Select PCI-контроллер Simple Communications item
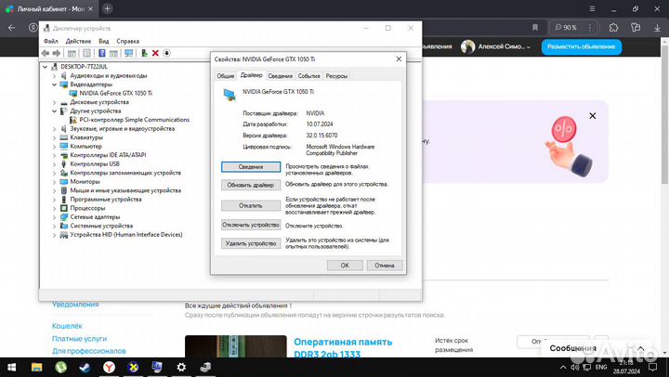Screen dimensions: 669x377 click(134, 120)
